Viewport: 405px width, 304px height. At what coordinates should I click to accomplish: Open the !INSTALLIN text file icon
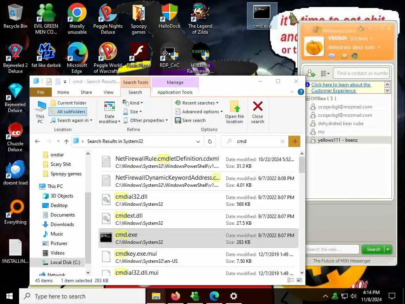click(x=15, y=251)
